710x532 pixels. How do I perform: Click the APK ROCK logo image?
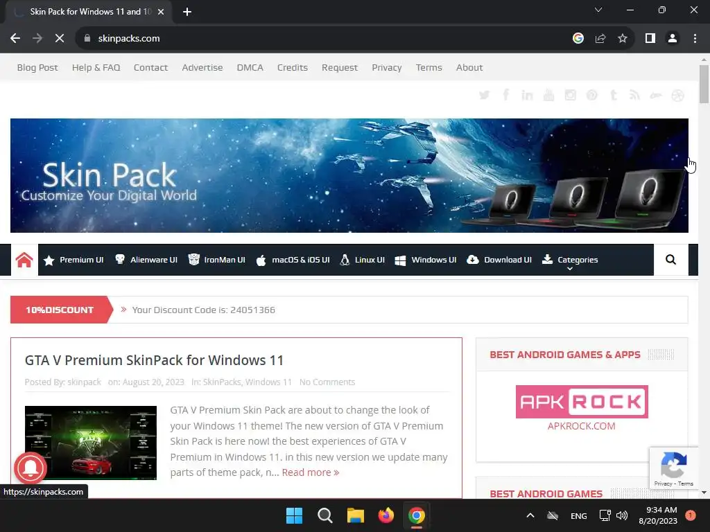pos(582,402)
